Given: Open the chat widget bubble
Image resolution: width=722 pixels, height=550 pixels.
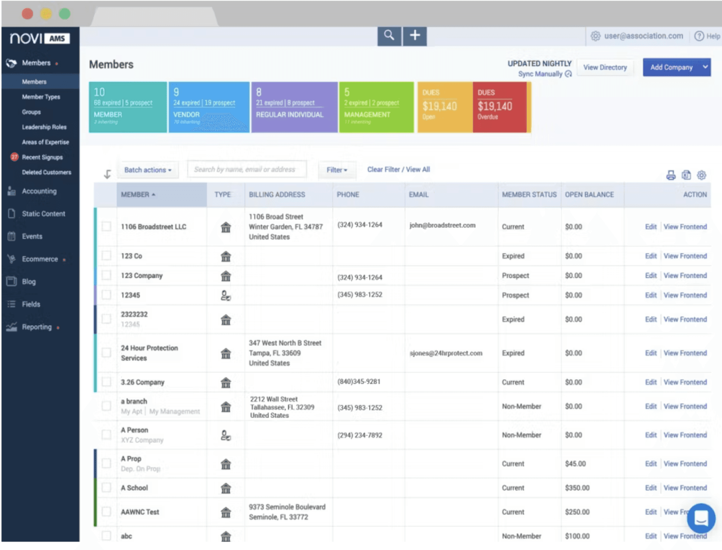Looking at the screenshot, I should point(701,519).
